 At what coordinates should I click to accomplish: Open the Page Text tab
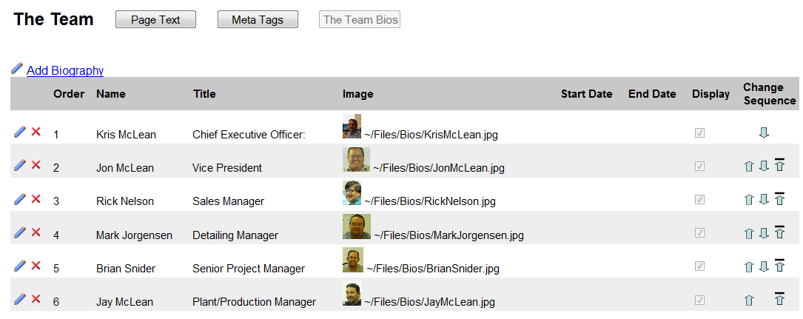(155, 20)
